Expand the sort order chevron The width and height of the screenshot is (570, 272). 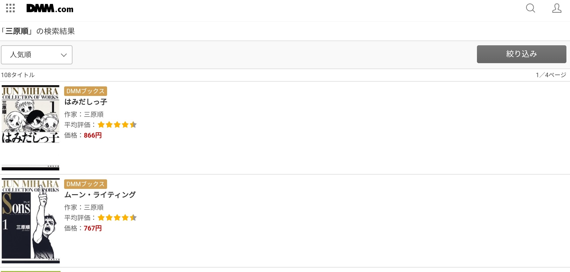click(63, 55)
